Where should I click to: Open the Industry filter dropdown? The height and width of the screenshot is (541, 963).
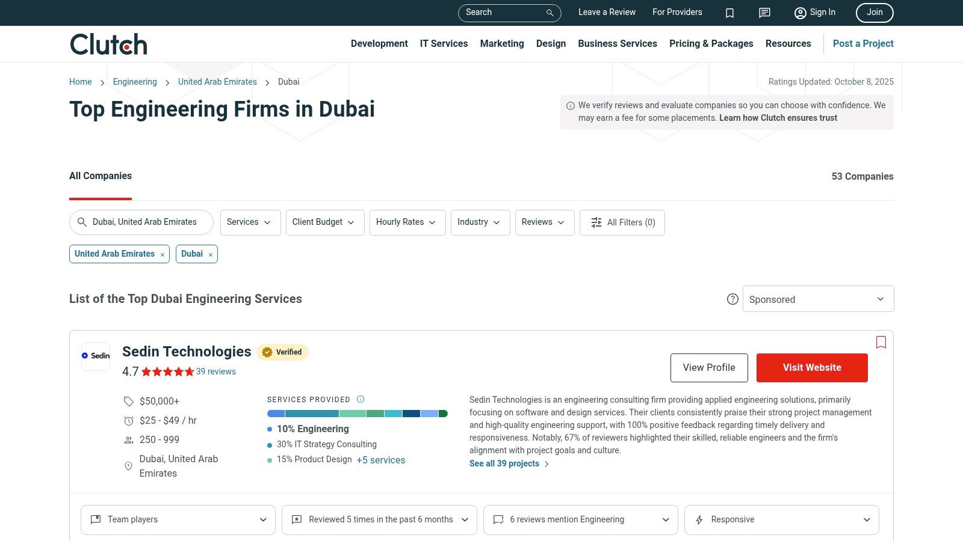pos(480,222)
